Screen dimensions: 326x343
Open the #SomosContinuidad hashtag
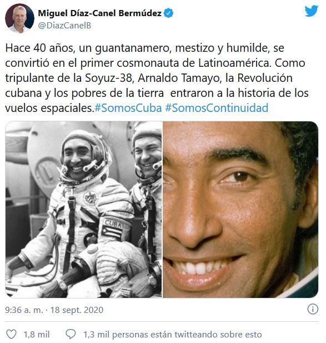point(217,108)
